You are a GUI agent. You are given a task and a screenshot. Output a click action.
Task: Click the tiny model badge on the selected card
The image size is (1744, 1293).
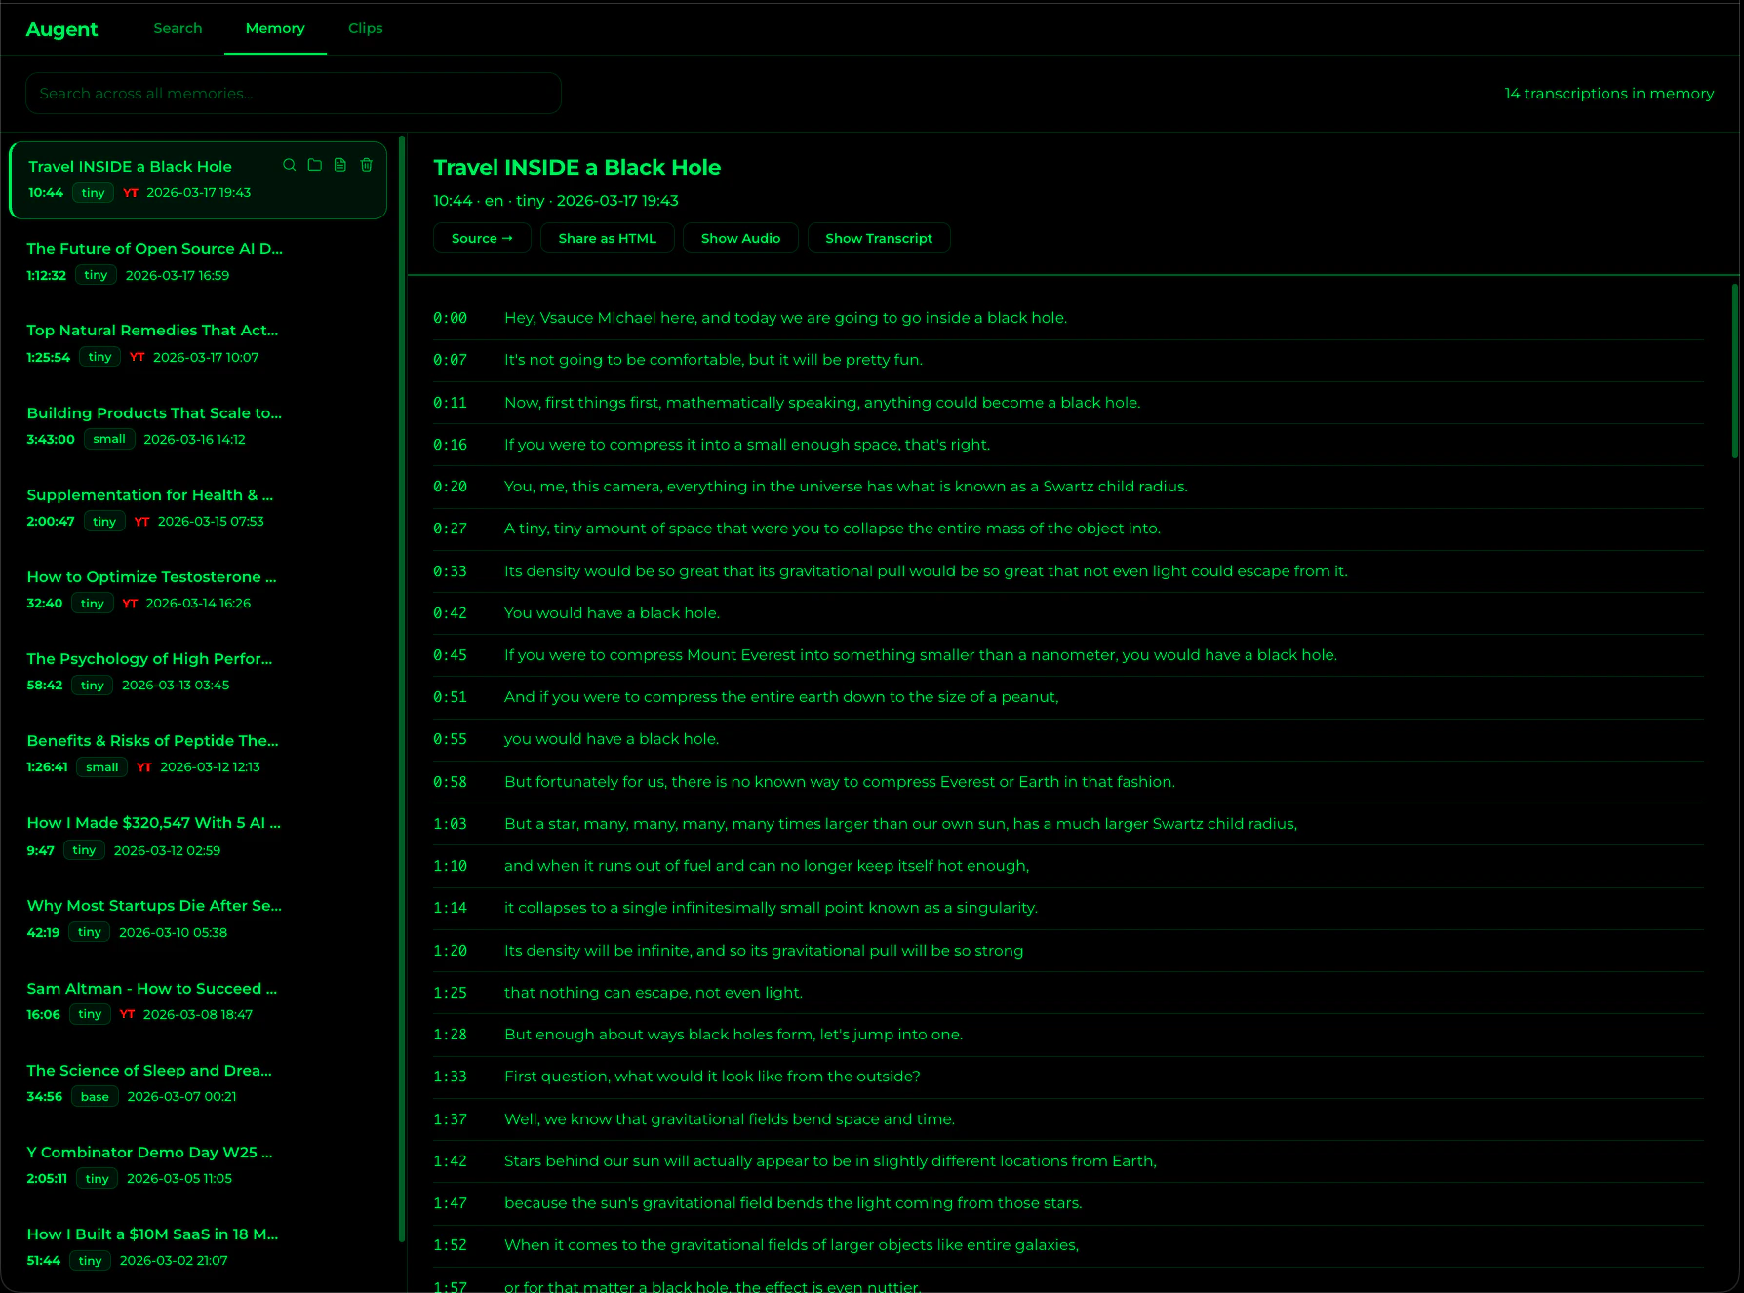click(x=92, y=192)
